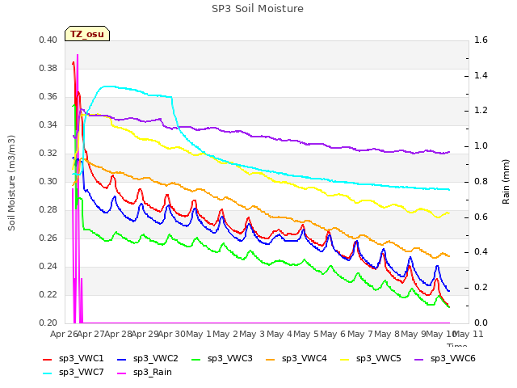
Task: Click the 0.40 soil moisture axis value
Action: coord(48,40)
